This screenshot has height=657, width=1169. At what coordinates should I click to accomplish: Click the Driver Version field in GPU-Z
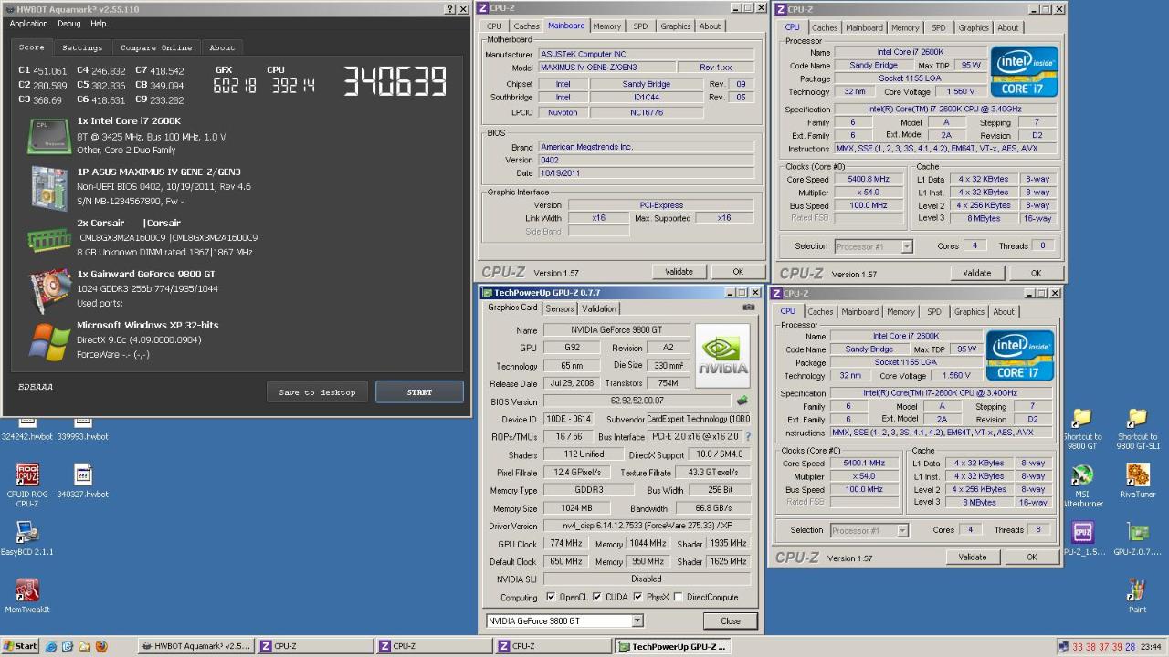click(x=647, y=527)
